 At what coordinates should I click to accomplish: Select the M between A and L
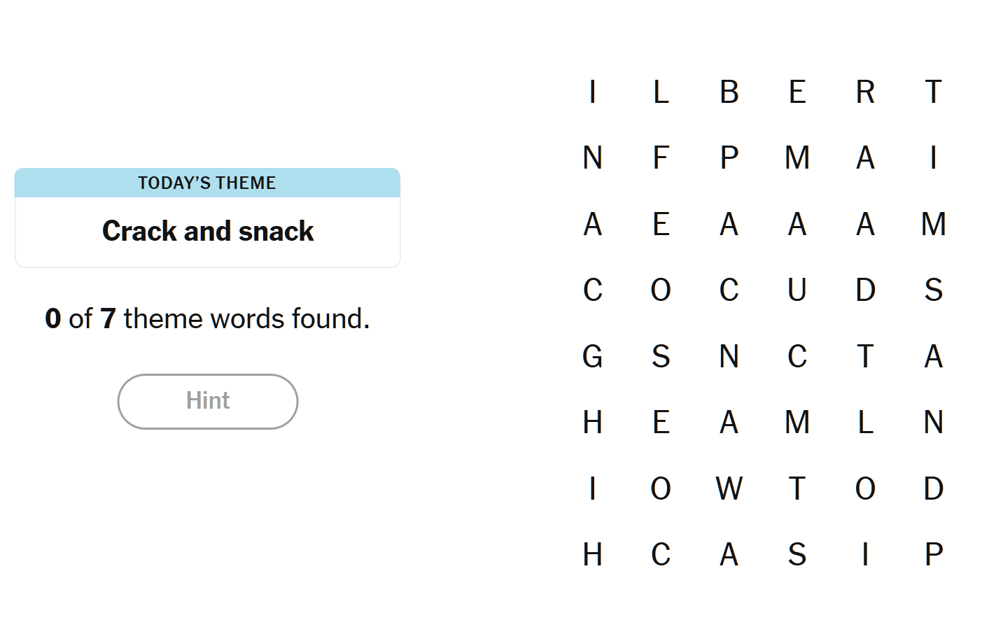click(797, 422)
